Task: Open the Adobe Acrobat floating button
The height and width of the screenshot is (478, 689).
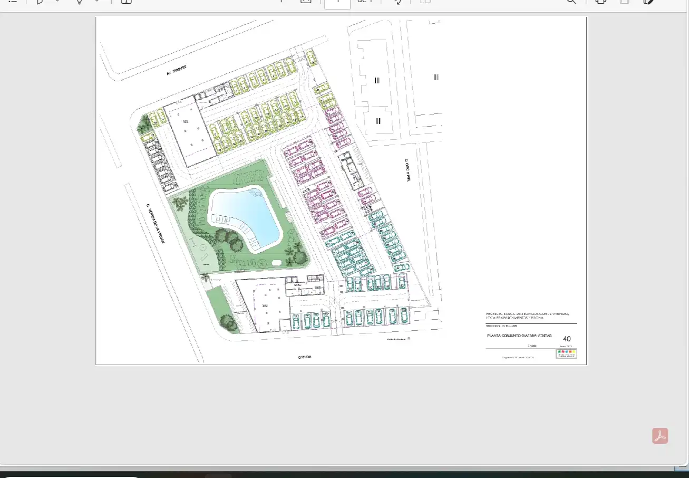Action: coord(660,436)
